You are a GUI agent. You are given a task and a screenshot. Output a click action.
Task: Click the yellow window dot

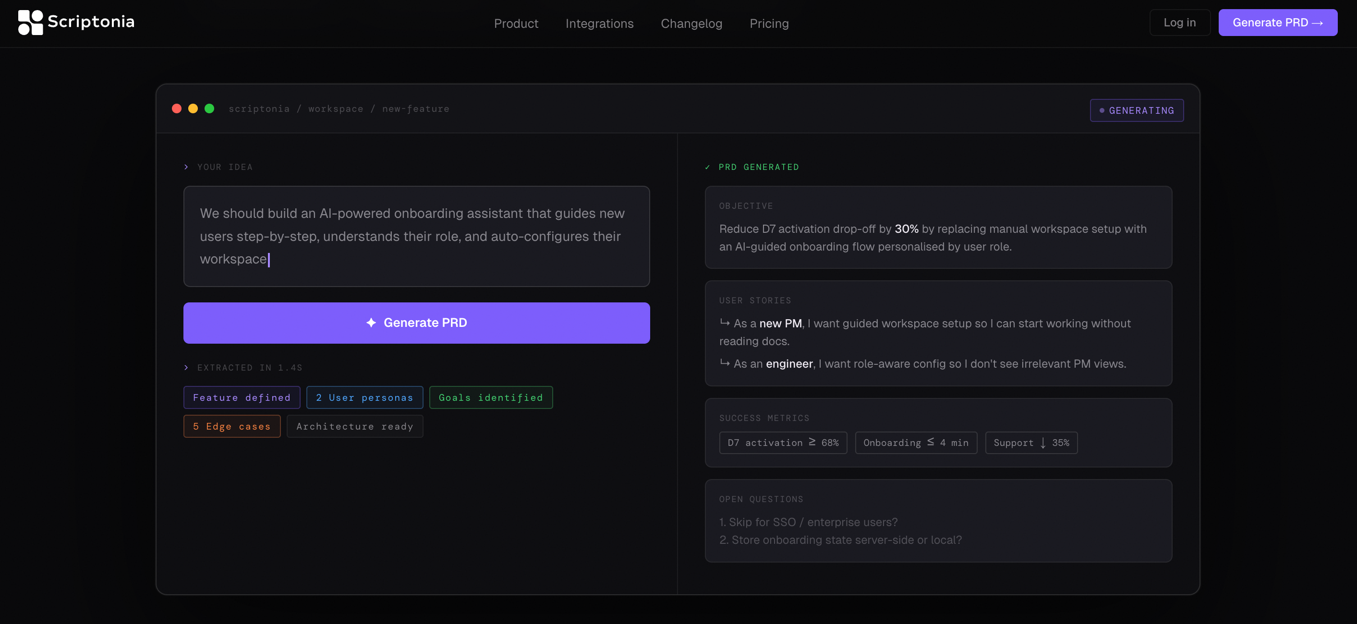point(193,108)
